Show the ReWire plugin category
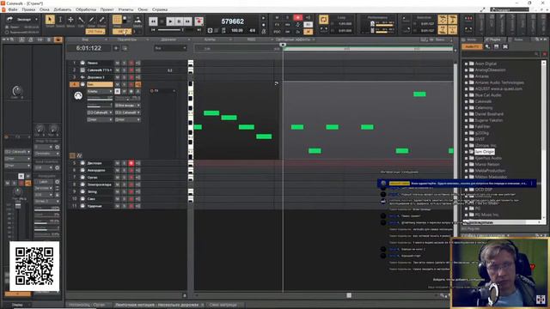The height and width of the screenshot is (309, 550). [x=505, y=46]
